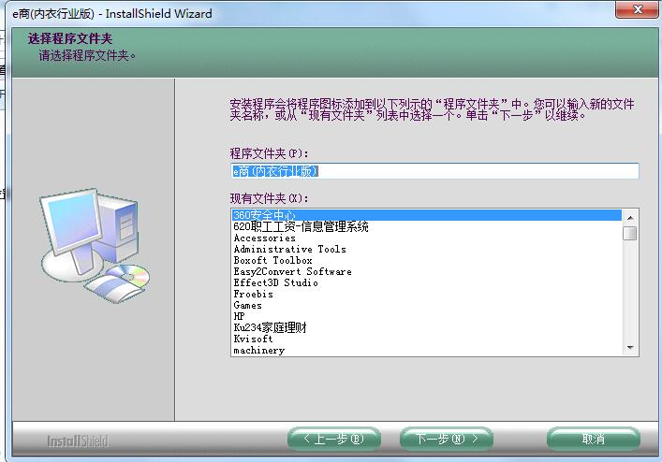Select Boxoft Toolbox folder
Screen dimensions: 662x462
coord(426,261)
